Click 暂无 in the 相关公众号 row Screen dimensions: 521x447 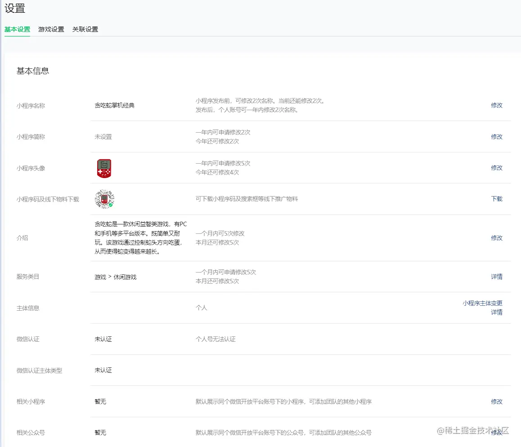100,433
